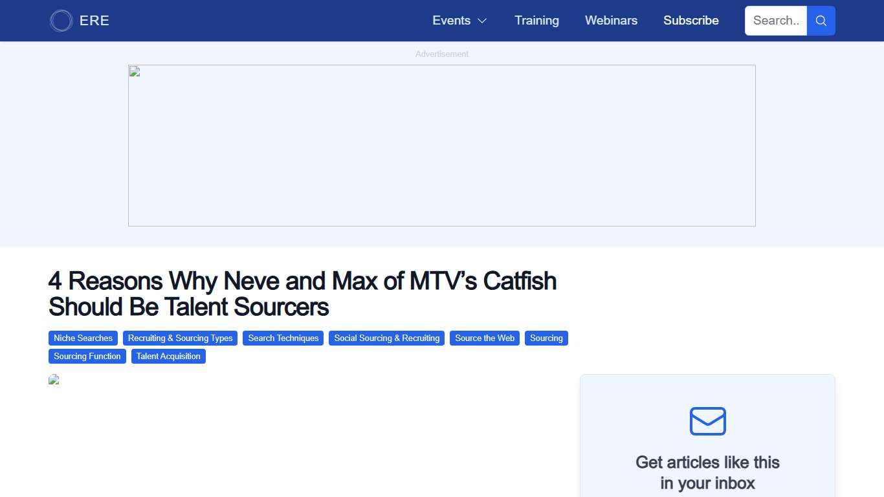Open the Training menu item
Screen dimensions: 884x497
(536, 20)
